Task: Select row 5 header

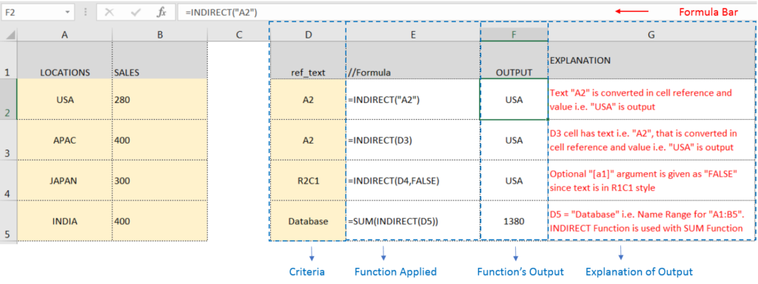Action: point(9,220)
